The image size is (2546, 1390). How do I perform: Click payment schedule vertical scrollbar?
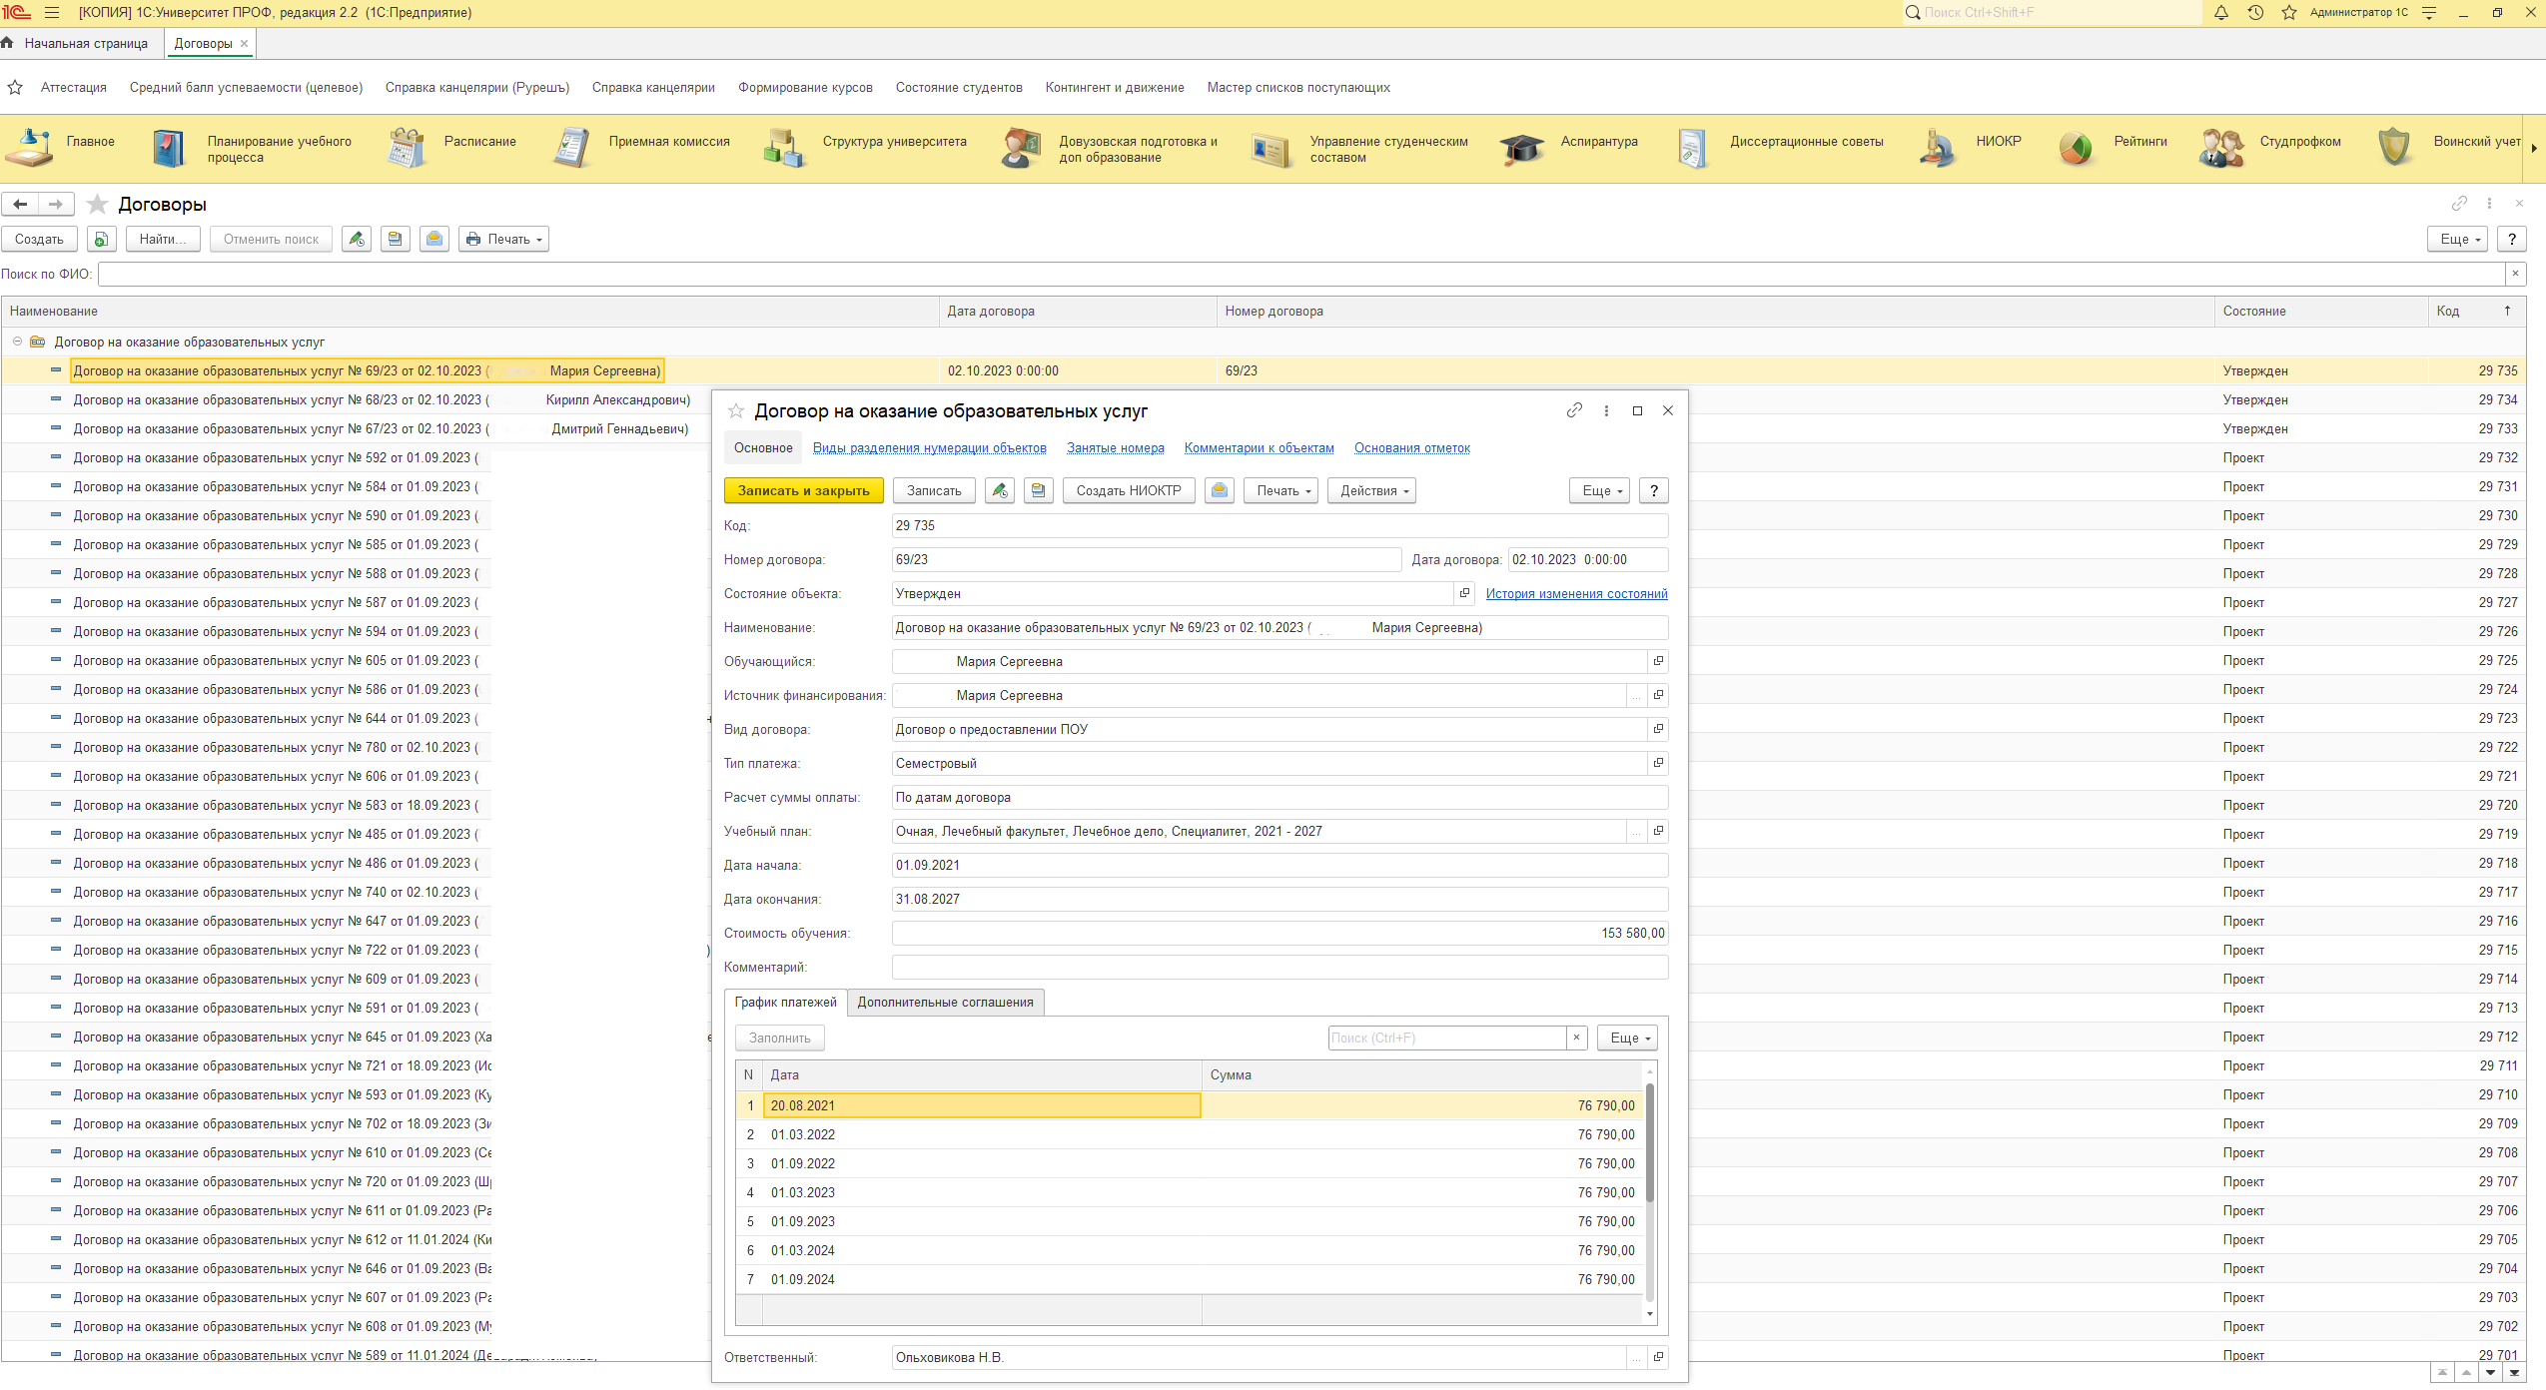pos(1650,1143)
